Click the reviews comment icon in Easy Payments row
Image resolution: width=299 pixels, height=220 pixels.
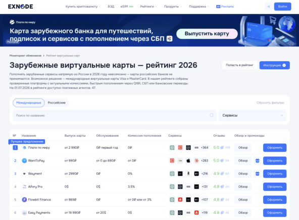pos(222,212)
